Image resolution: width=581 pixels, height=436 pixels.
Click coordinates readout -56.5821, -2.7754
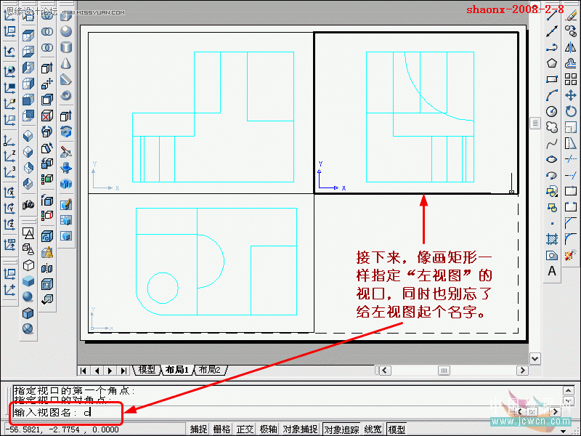[x=62, y=429]
